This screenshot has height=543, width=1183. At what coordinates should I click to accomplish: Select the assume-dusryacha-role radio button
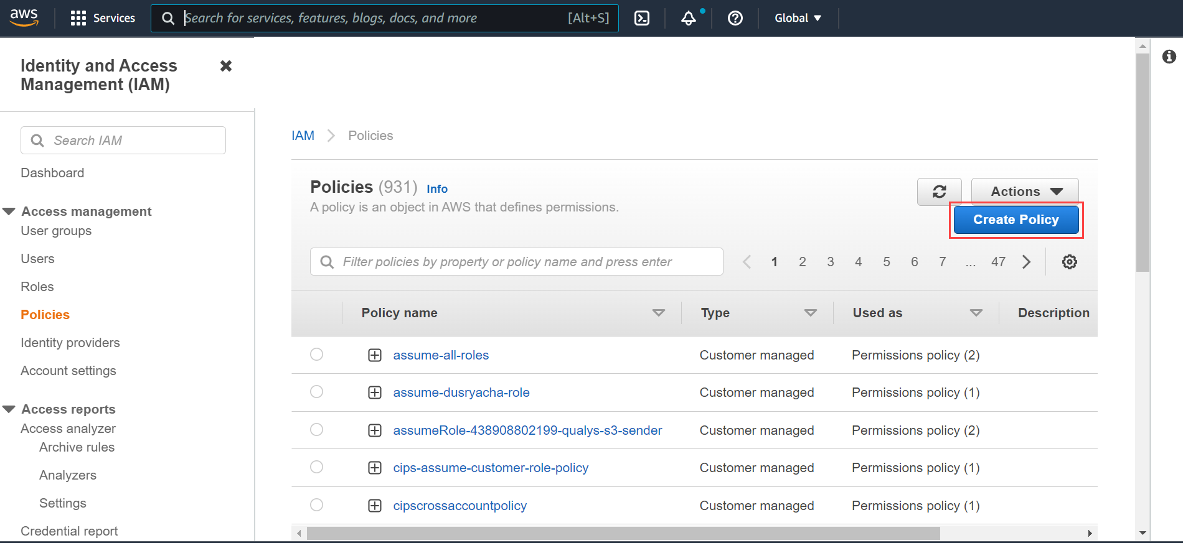[317, 392]
